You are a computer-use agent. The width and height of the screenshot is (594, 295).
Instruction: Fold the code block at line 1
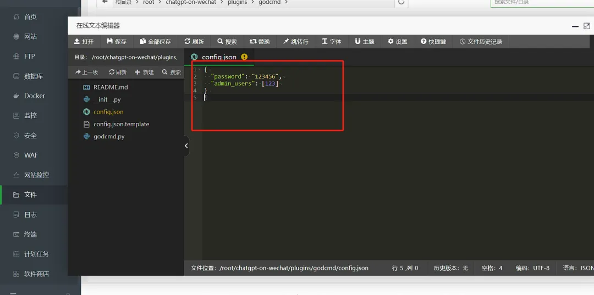click(x=199, y=70)
